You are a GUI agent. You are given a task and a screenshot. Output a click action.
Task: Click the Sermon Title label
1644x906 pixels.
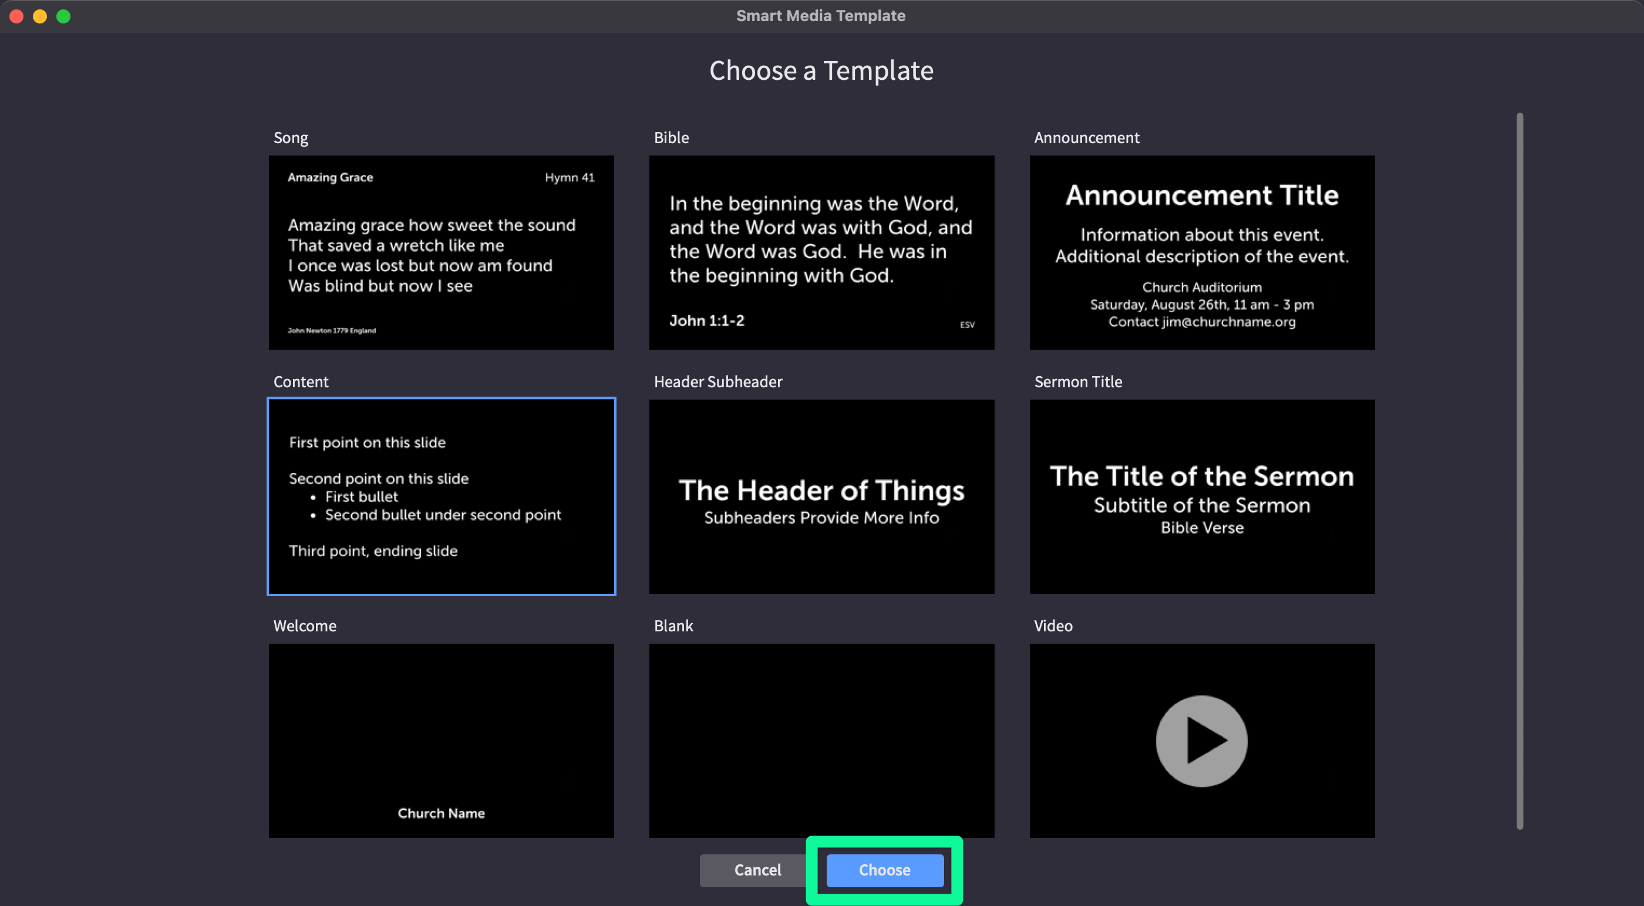[1078, 381]
